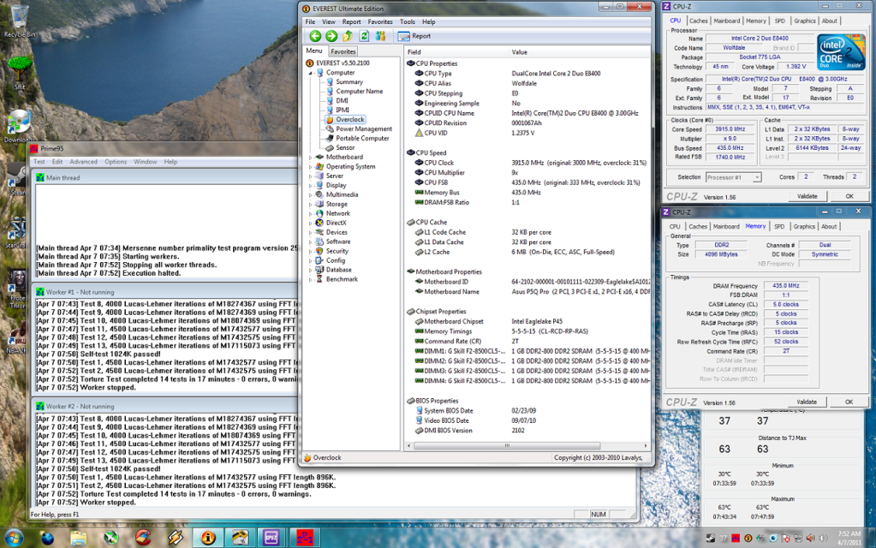The height and width of the screenshot is (548, 876).
Task: Click EVEREST's horizontal scrollbar thumb
Action: 507,446
